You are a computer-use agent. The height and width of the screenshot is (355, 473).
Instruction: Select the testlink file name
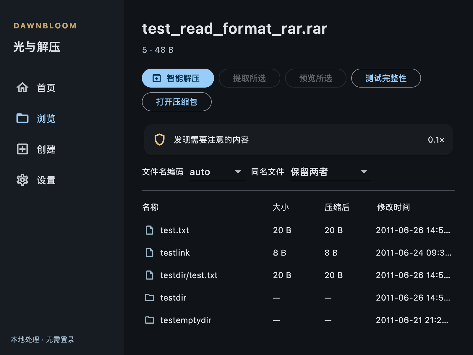click(x=175, y=253)
